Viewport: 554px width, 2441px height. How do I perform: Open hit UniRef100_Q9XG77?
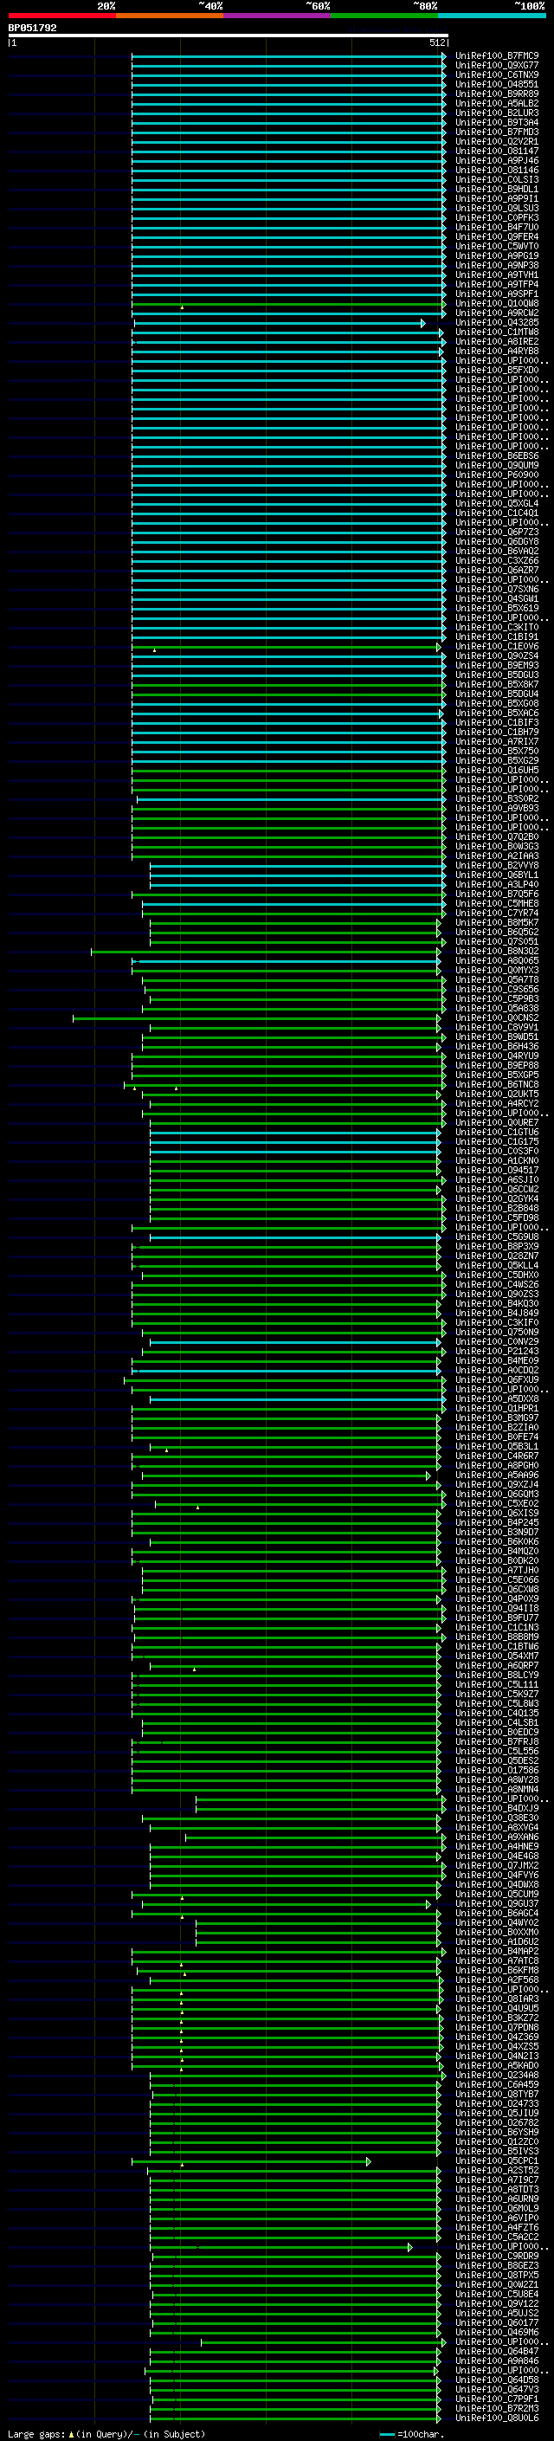click(x=497, y=66)
